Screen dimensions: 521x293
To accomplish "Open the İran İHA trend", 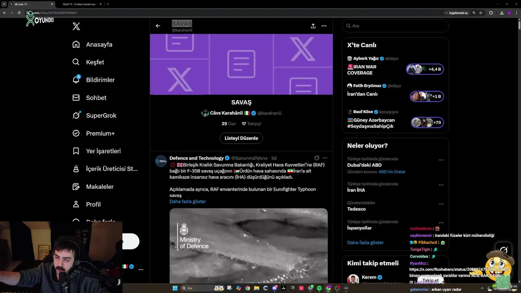I will [x=356, y=190].
